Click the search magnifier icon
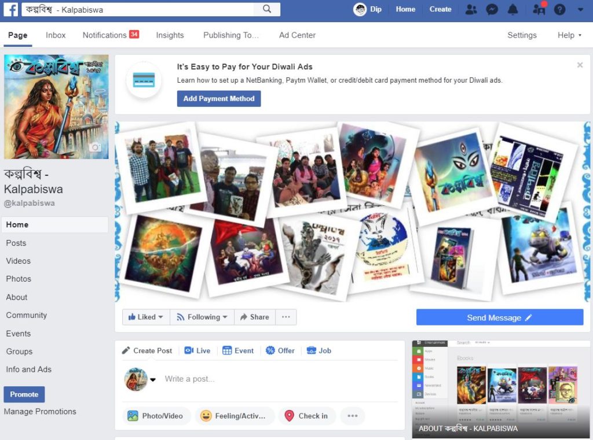Image resolution: width=593 pixels, height=440 pixels. [267, 9]
